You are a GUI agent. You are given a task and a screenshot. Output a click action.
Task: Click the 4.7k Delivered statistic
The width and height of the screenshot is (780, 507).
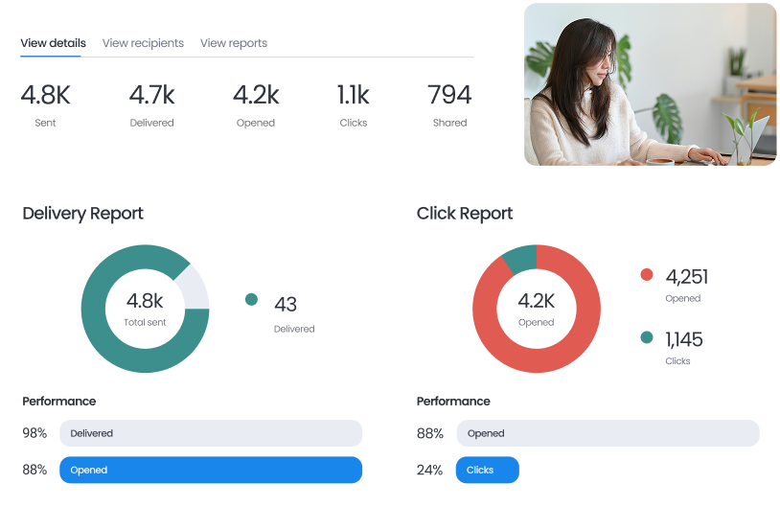151,104
